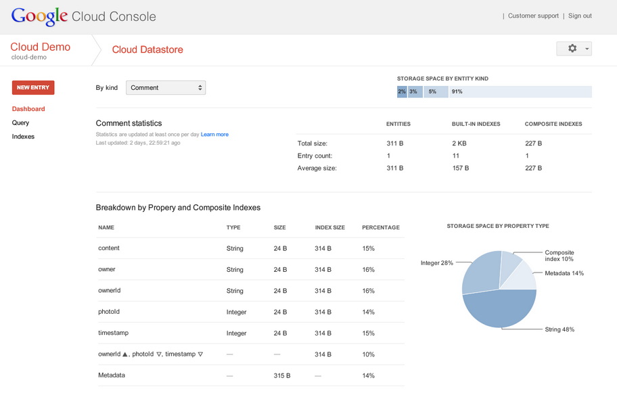
Task: Select the 3% storage bar segment
Action: pos(415,92)
